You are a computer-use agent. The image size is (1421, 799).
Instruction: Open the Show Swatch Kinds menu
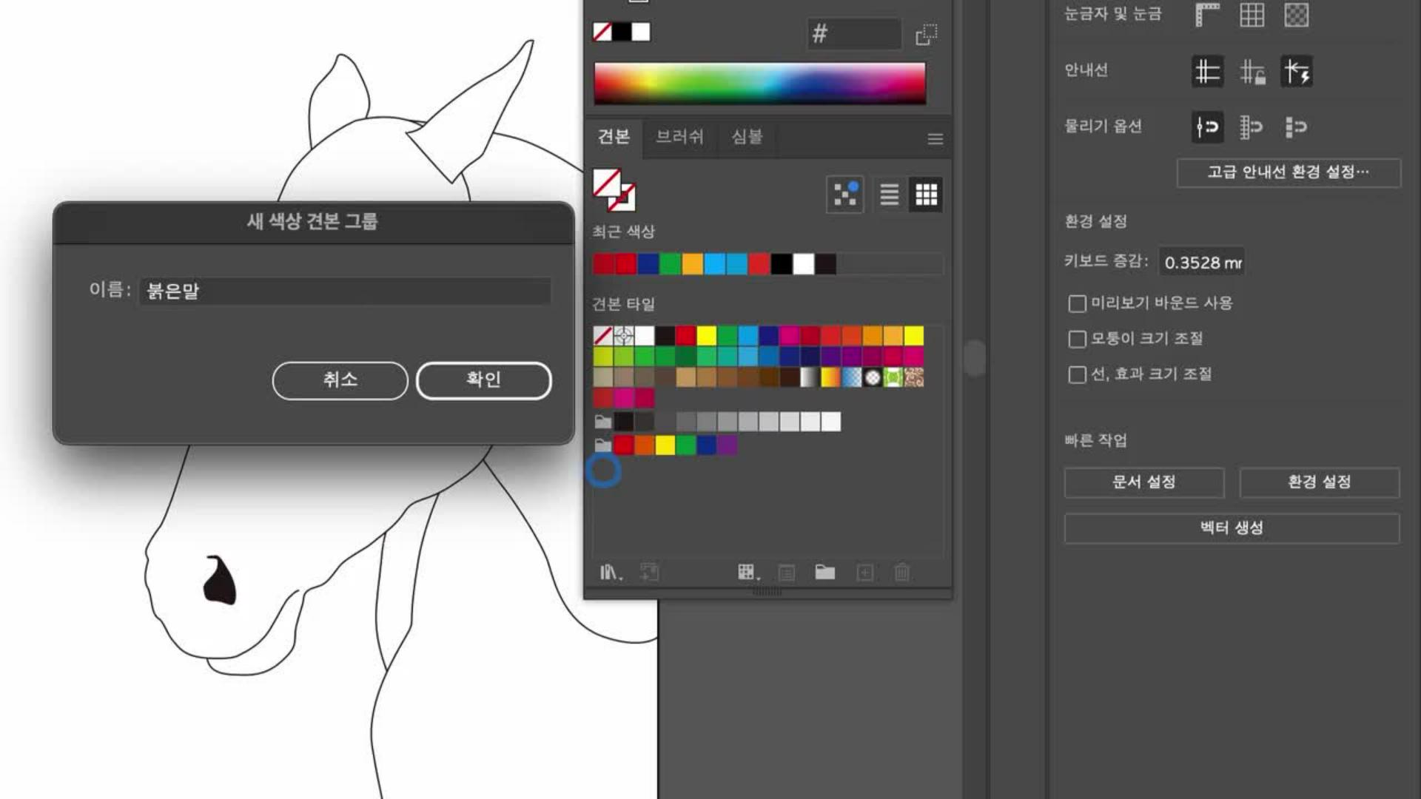[747, 572]
